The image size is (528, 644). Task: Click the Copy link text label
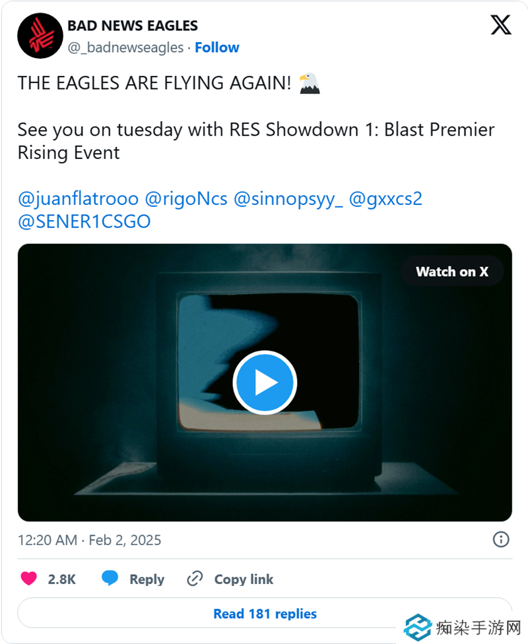(x=244, y=579)
